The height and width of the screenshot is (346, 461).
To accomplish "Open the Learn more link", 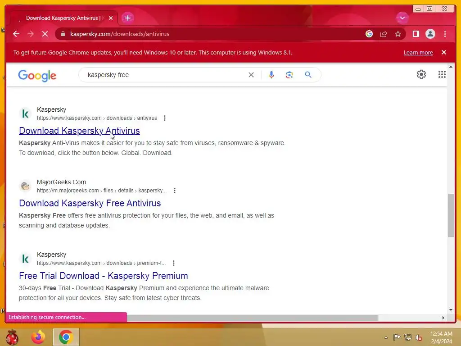I will [418, 53].
